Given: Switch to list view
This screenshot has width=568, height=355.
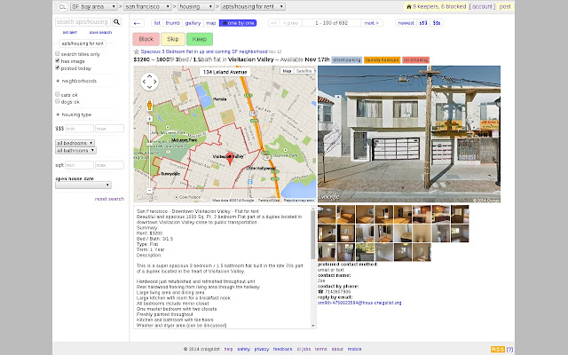Looking at the screenshot, I should [x=157, y=23].
